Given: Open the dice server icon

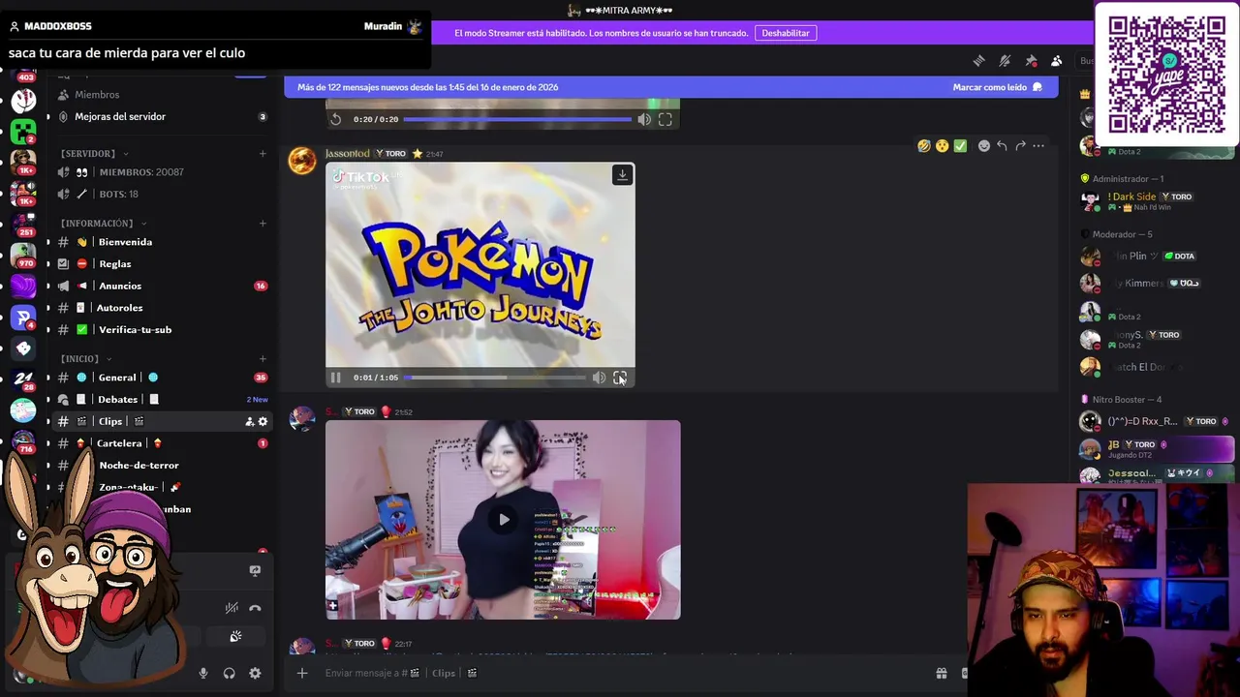Looking at the screenshot, I should tap(23, 348).
